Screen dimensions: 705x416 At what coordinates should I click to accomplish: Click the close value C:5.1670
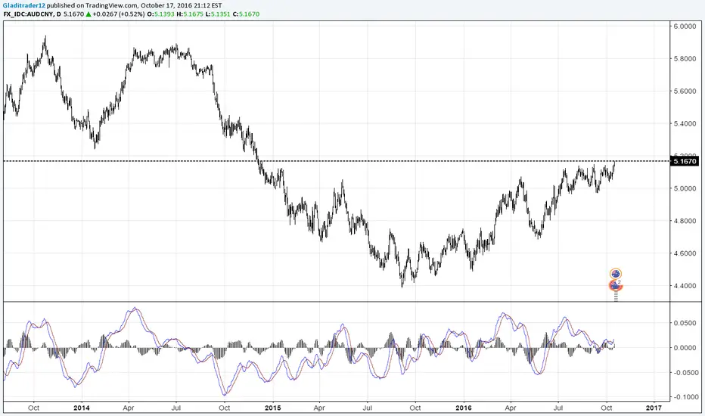coord(246,14)
